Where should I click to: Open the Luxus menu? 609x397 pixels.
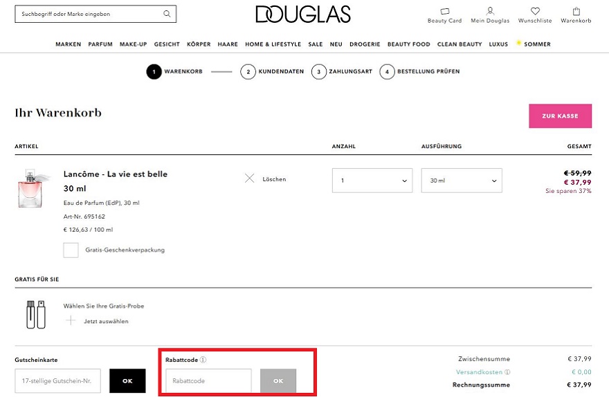[x=498, y=44]
